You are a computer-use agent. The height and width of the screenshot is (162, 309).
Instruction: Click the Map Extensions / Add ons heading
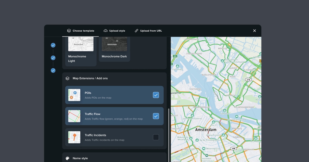pyautogui.click(x=90, y=78)
